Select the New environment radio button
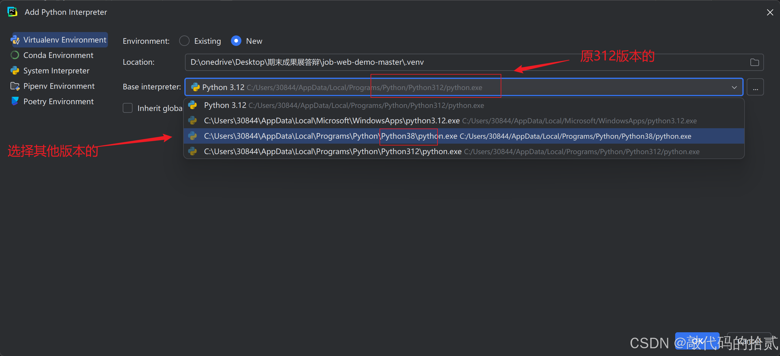This screenshot has width=780, height=356. (236, 41)
